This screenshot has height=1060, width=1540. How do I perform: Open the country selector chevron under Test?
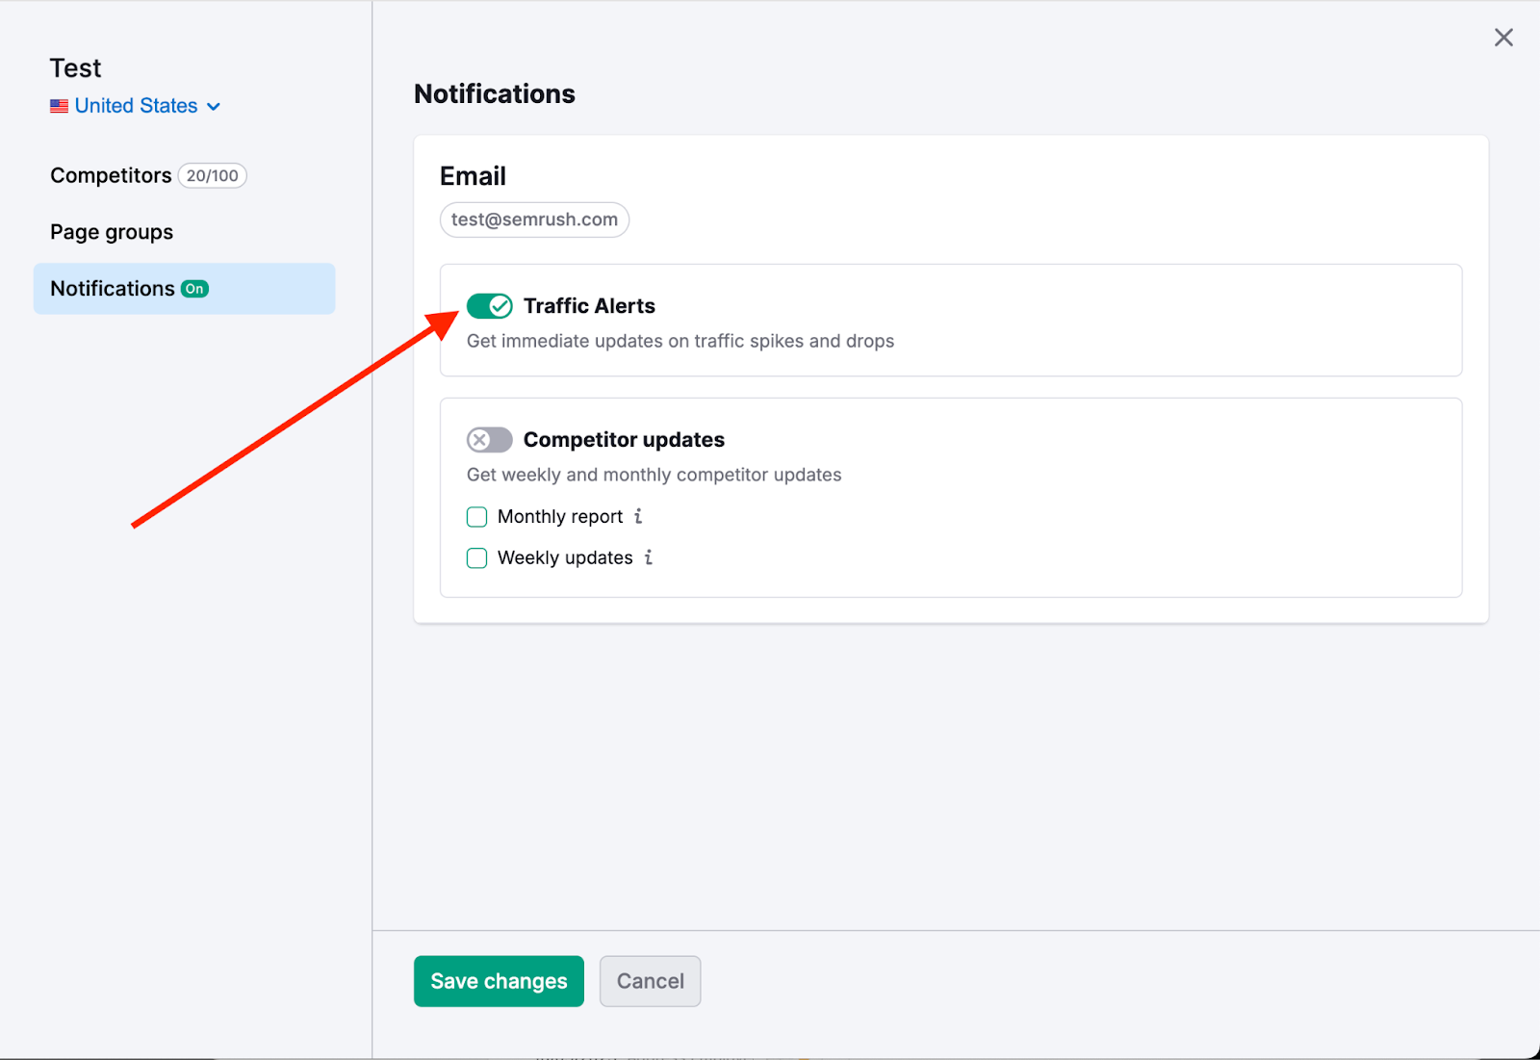click(x=214, y=106)
